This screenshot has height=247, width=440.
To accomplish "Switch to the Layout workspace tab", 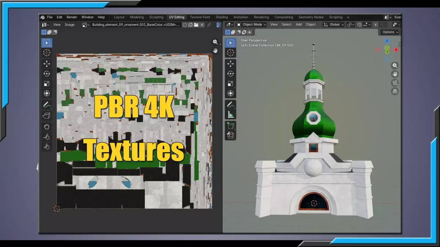I will 119,17.
